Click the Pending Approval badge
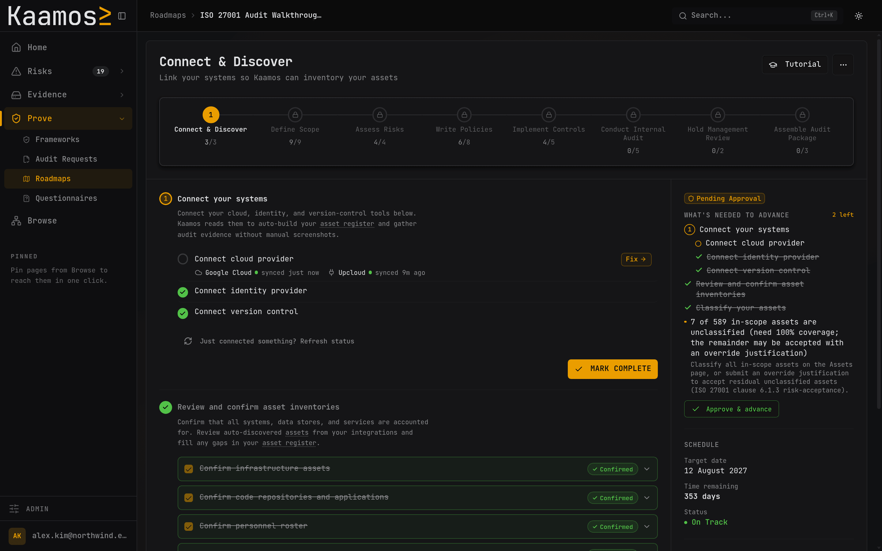882x551 pixels. coord(724,199)
